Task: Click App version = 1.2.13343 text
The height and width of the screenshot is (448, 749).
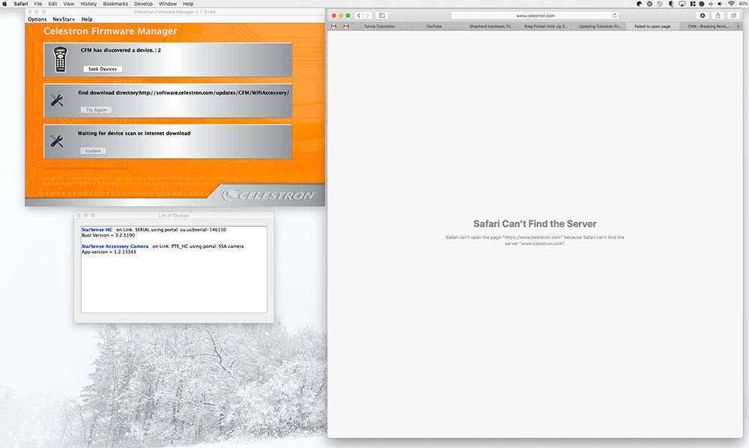Action: point(109,252)
